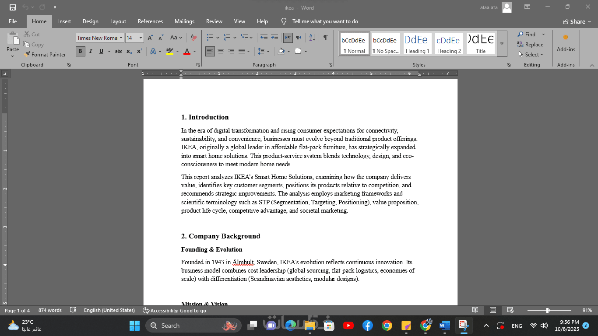Set right-to-left text direction
The width and height of the screenshot is (598, 336).
pos(299,38)
